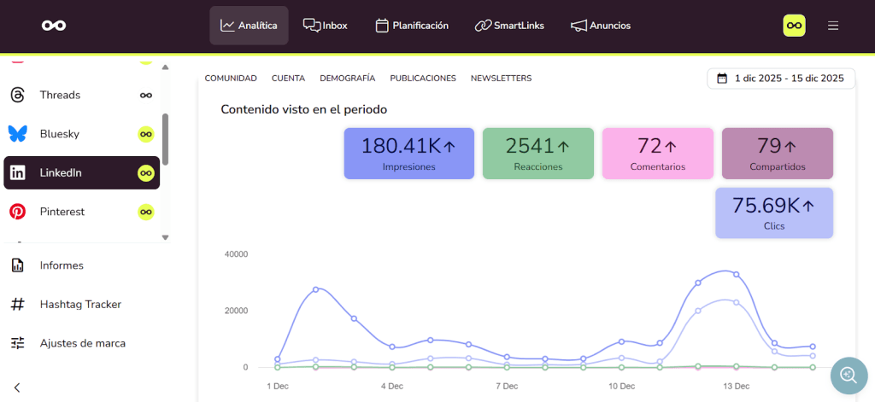875x402 pixels.
Task: Toggle the Comentarios series card
Action: tap(657, 154)
